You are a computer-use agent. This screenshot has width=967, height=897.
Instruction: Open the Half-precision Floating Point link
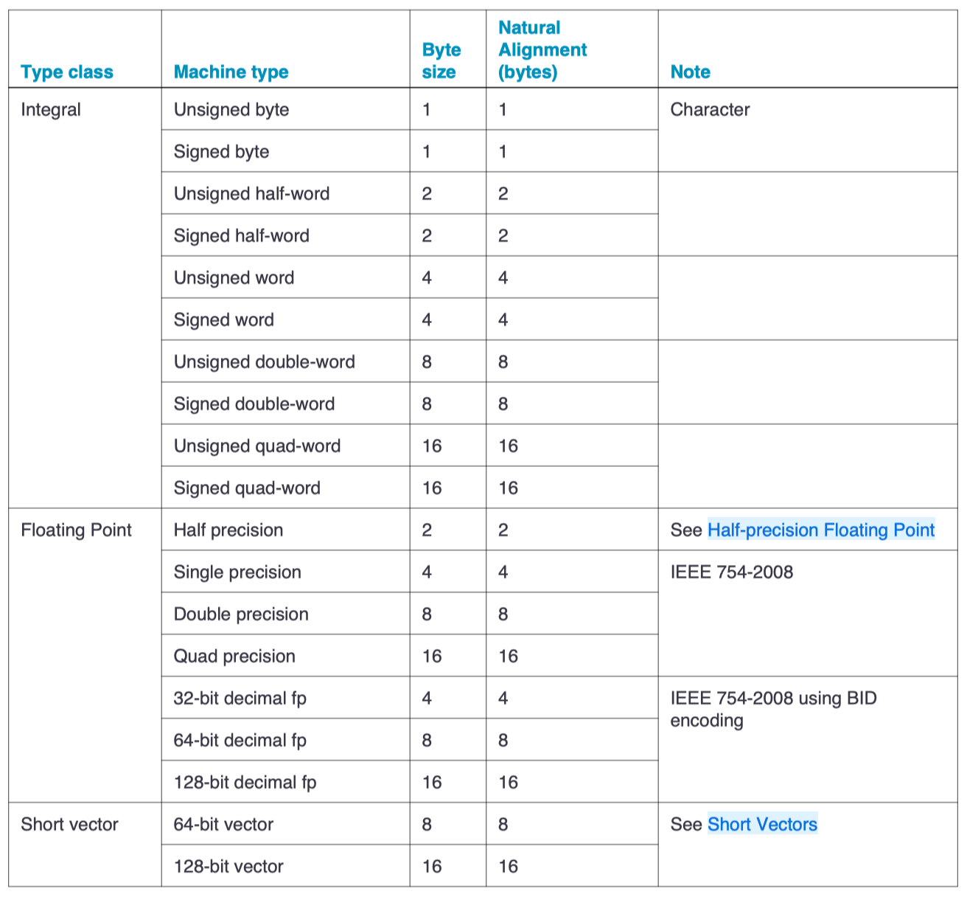pos(820,530)
